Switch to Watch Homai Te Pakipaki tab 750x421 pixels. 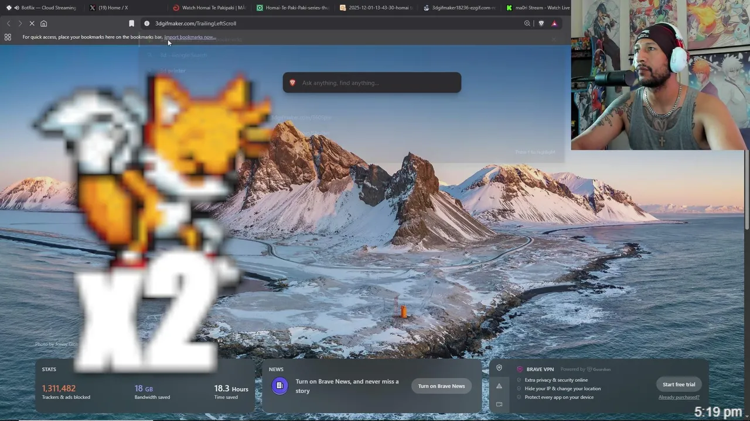click(x=210, y=8)
